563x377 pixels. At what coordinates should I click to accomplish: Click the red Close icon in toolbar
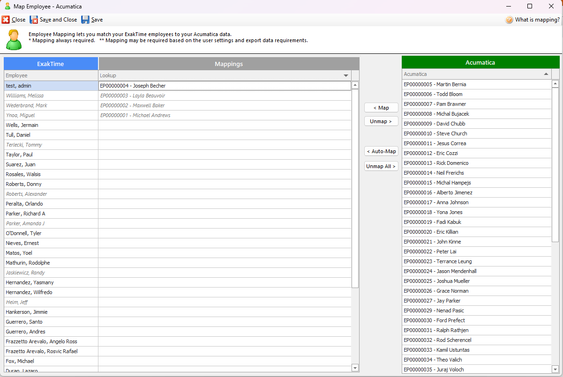tap(6, 20)
